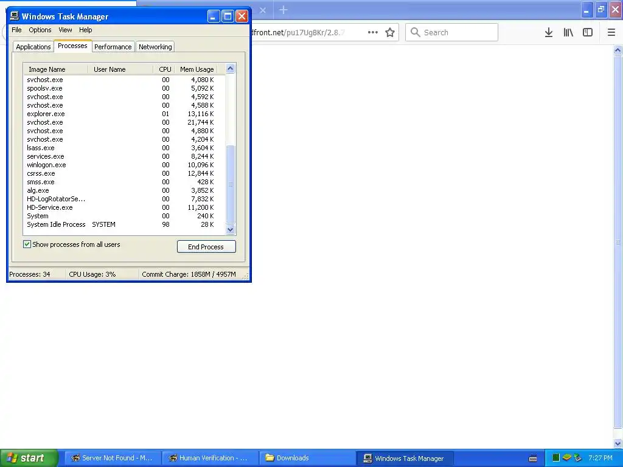Open the Firefox Library icon
This screenshot has width=623, height=467.
click(x=568, y=33)
